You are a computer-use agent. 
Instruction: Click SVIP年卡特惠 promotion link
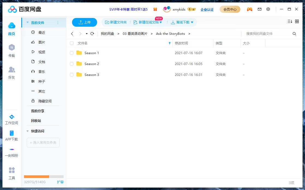point(128,9)
